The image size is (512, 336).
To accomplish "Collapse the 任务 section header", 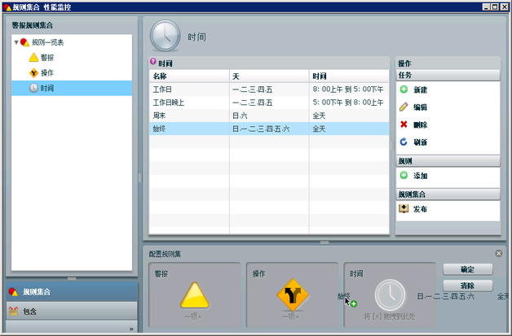I will [x=448, y=76].
